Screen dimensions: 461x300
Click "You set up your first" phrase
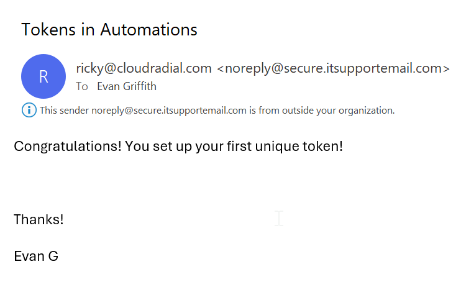[188, 147]
